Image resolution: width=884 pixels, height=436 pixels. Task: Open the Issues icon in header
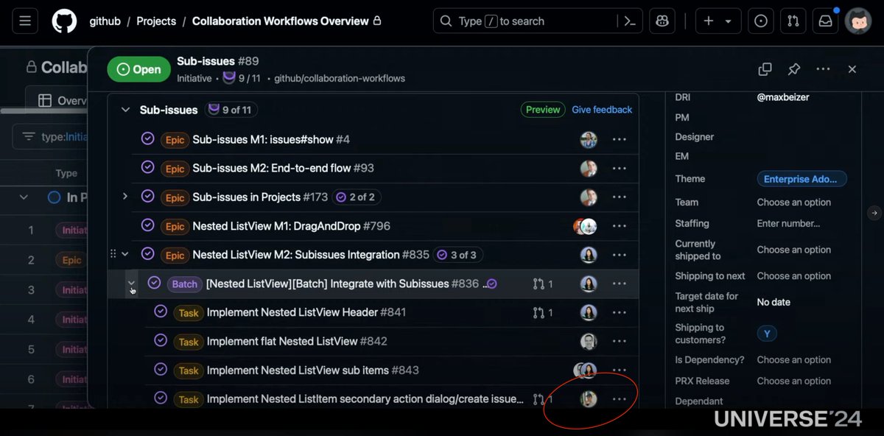pos(761,21)
